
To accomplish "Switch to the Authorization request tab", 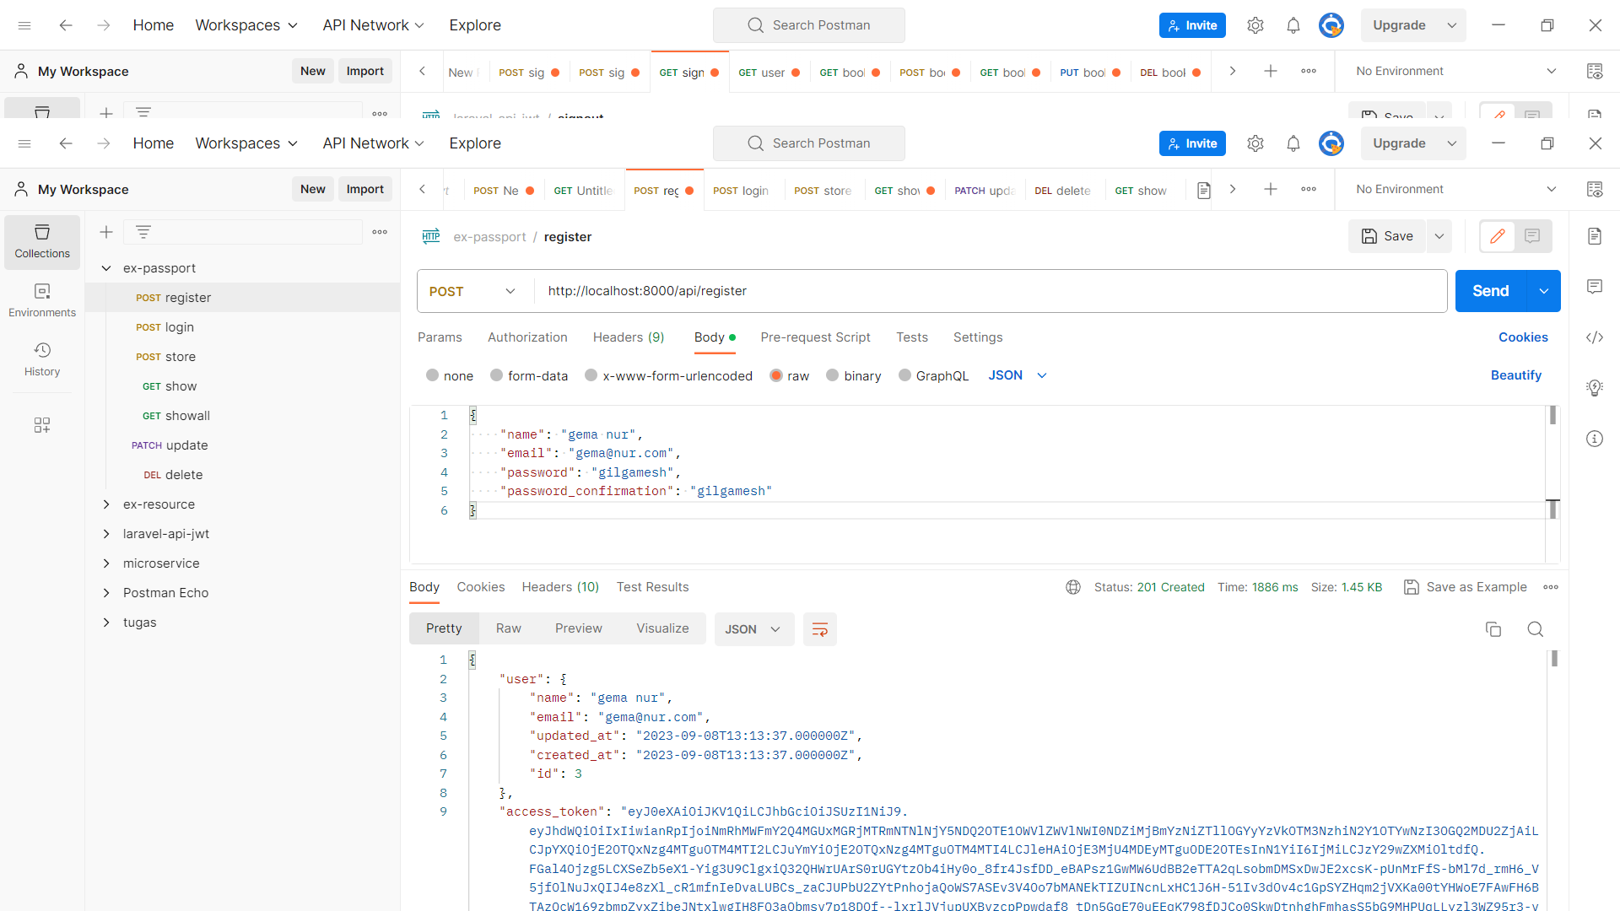I will (x=527, y=337).
